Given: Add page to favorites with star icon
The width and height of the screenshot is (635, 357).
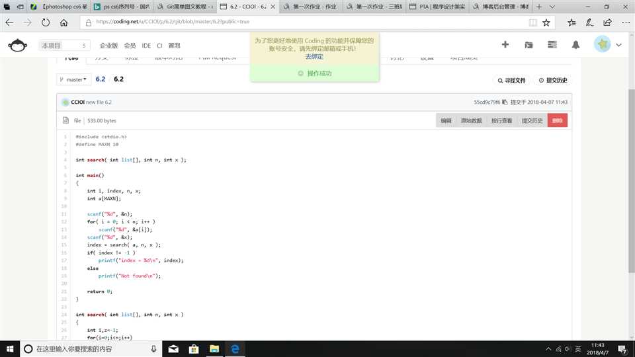Looking at the screenshot, I should 546,22.
